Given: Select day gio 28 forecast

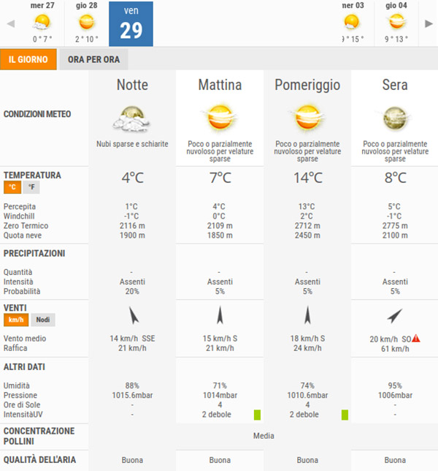Looking at the screenshot, I should click(87, 23).
